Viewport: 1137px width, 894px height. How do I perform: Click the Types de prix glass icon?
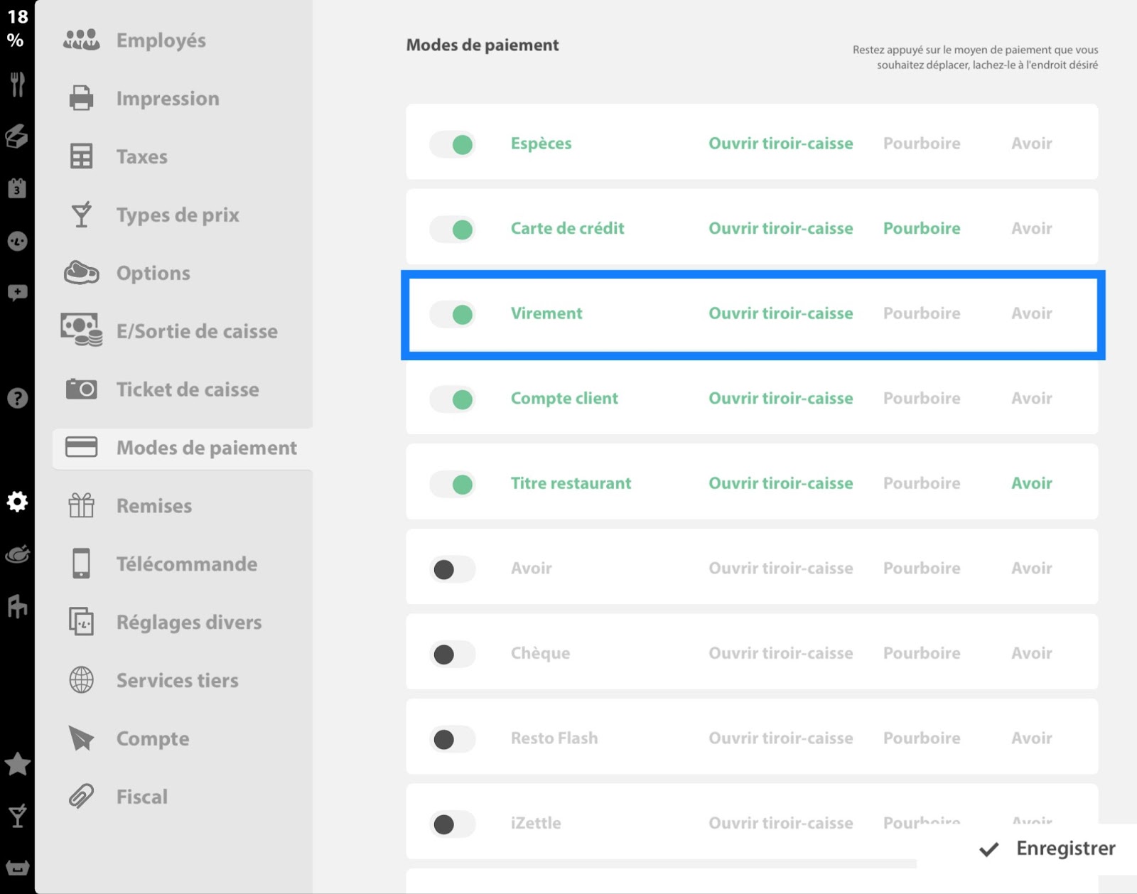(x=81, y=215)
